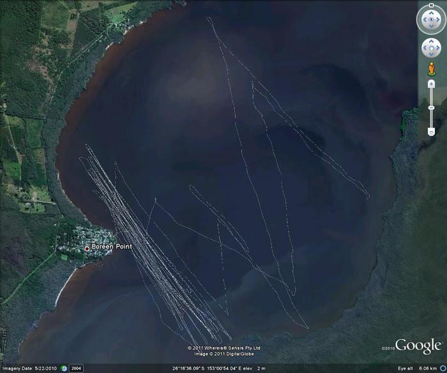Click the 2004 historical imagery year button

[75, 369]
